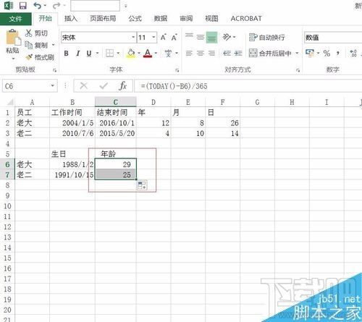Screen dimensions: 362x322
Task: Click the 粘贴 paste button
Action: tap(12, 45)
